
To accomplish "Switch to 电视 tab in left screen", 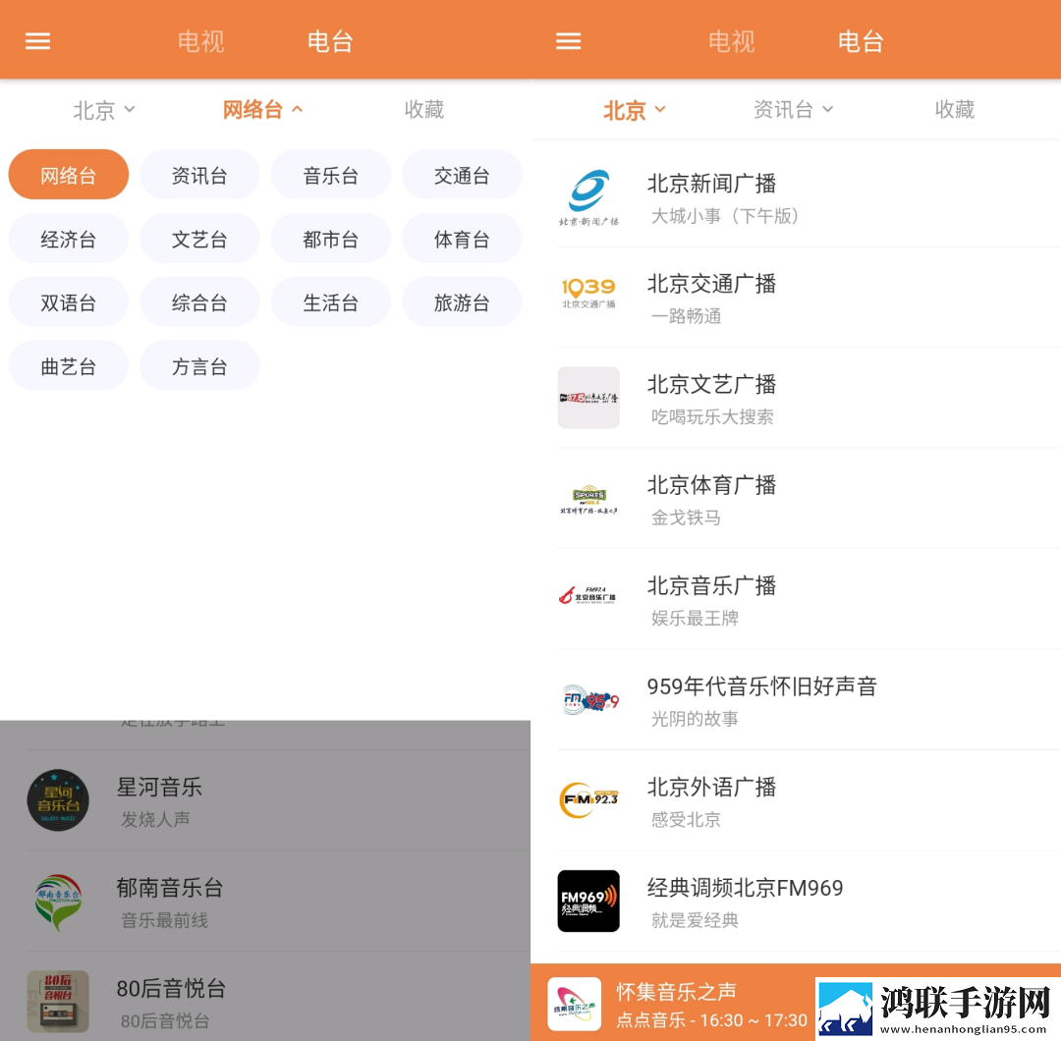I will point(201,41).
